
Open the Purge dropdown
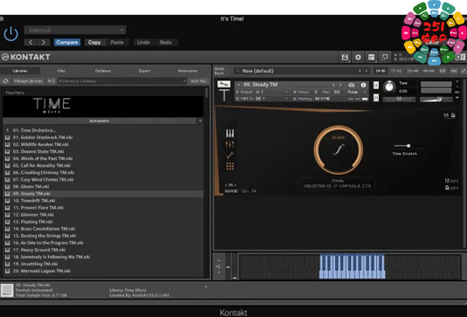pyautogui.click(x=356, y=92)
